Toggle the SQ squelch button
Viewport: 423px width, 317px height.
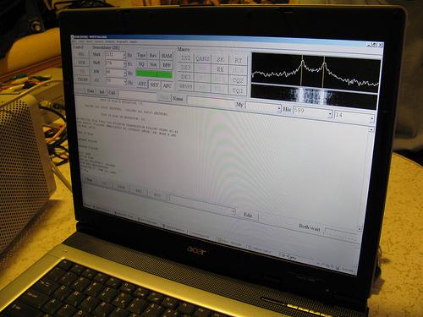click(141, 64)
